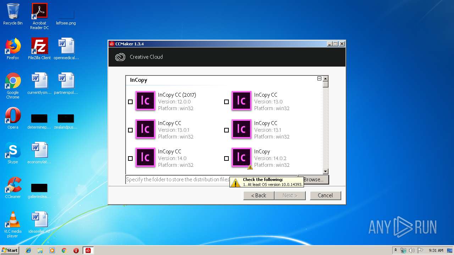
Task: Click the InCopy CC 13.0.1 Ic icon
Action: 145,129
